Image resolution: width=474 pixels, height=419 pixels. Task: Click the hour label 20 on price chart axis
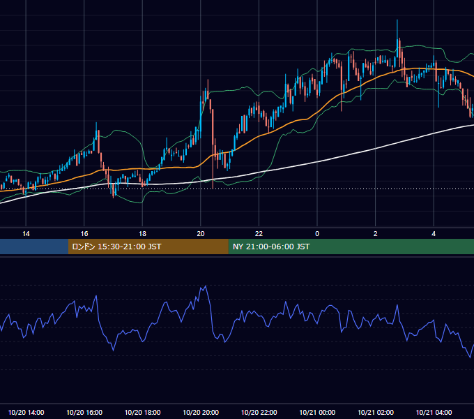(x=201, y=234)
